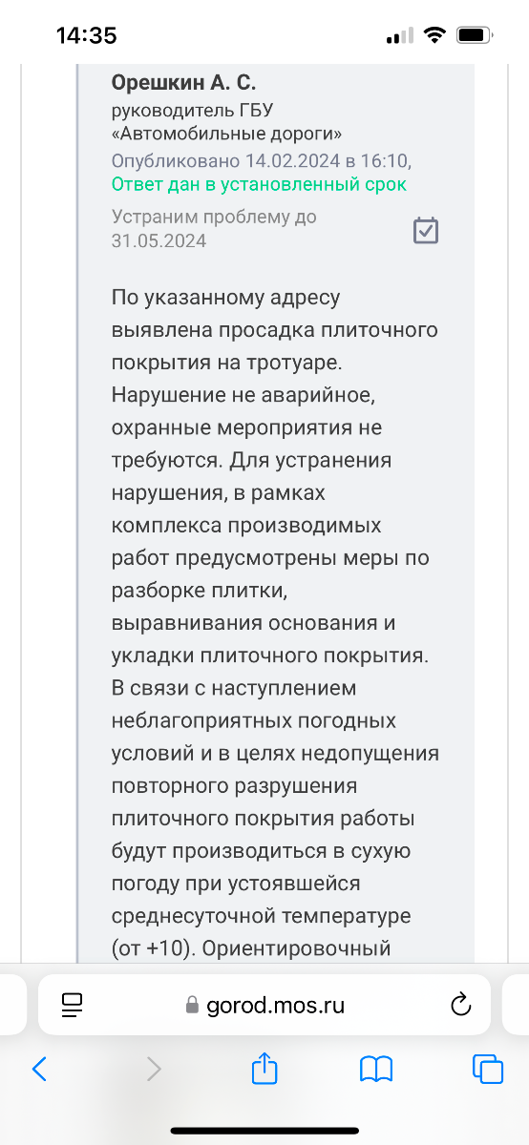
Task: Reload the page with the refresh icon
Action: [460, 1004]
